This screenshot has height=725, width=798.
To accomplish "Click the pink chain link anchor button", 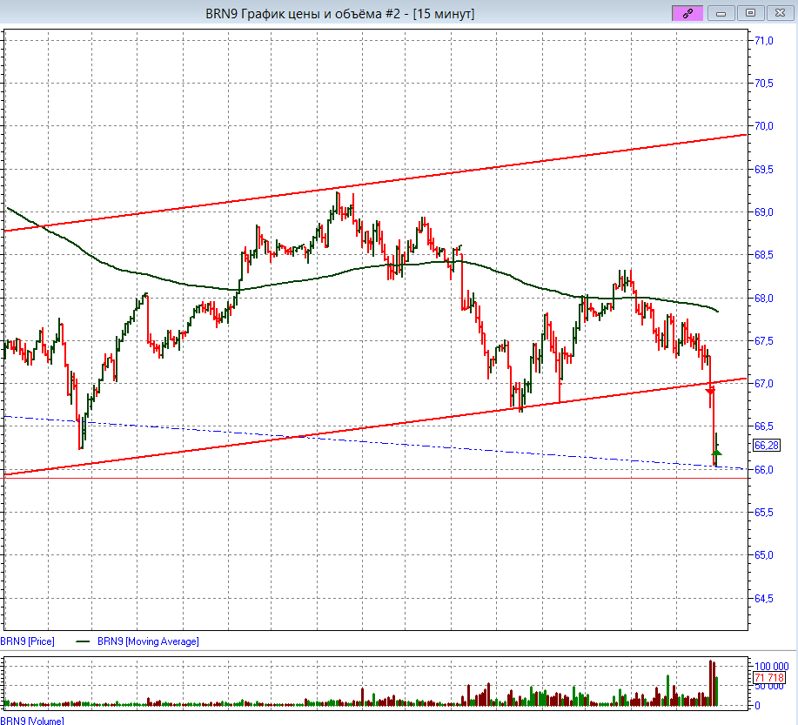I will [x=687, y=13].
